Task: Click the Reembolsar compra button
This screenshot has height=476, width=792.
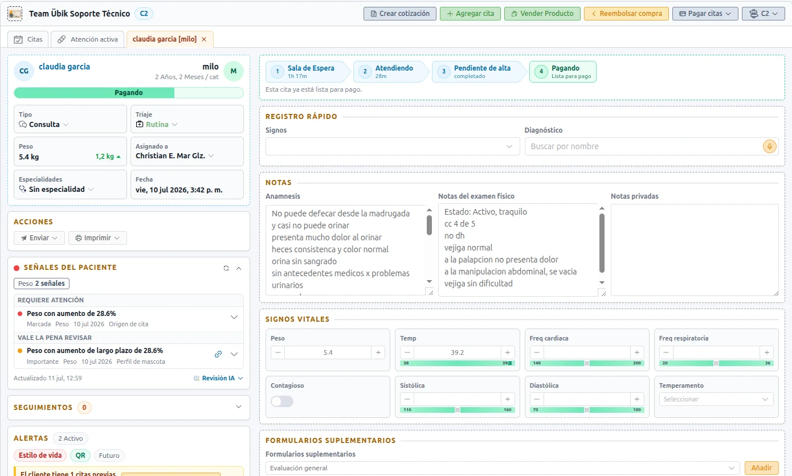Action: pos(626,14)
